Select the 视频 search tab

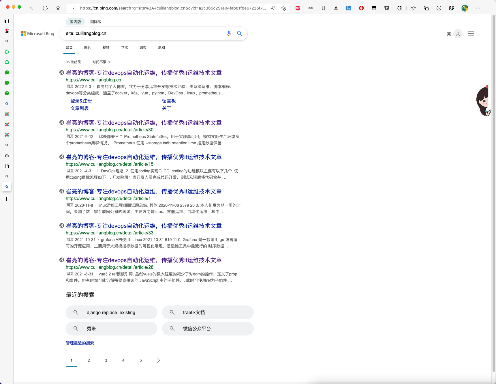coord(106,48)
